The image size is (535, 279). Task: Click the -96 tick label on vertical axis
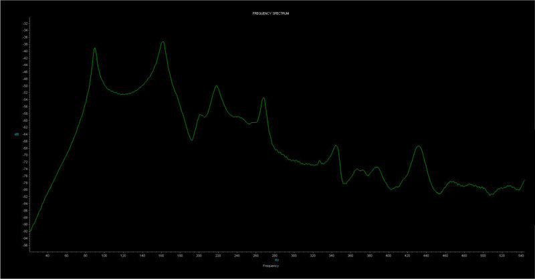tap(25, 245)
